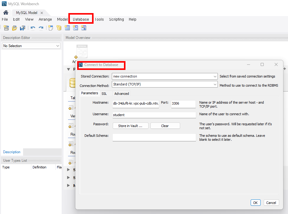The height and width of the screenshot is (214, 288).
Task: Maximize the Connect to Database dialog
Action: (x=262, y=64)
